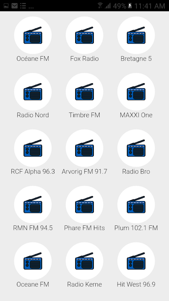
Task: Select the "Hit West 96.9" station name
Action: [136, 284]
